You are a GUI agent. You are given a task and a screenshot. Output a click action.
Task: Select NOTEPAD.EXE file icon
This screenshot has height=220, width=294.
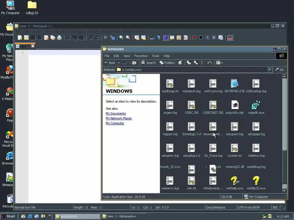tap(235, 83)
